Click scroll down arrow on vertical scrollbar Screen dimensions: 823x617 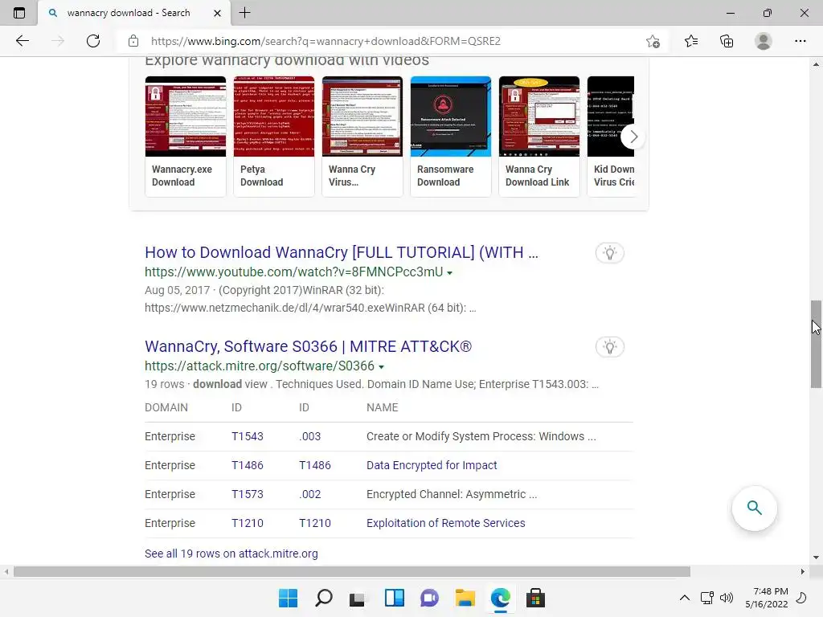pos(816,558)
